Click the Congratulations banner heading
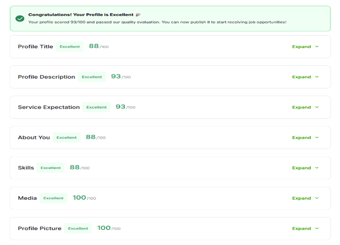The image size is (340, 245). pyautogui.click(x=81, y=15)
